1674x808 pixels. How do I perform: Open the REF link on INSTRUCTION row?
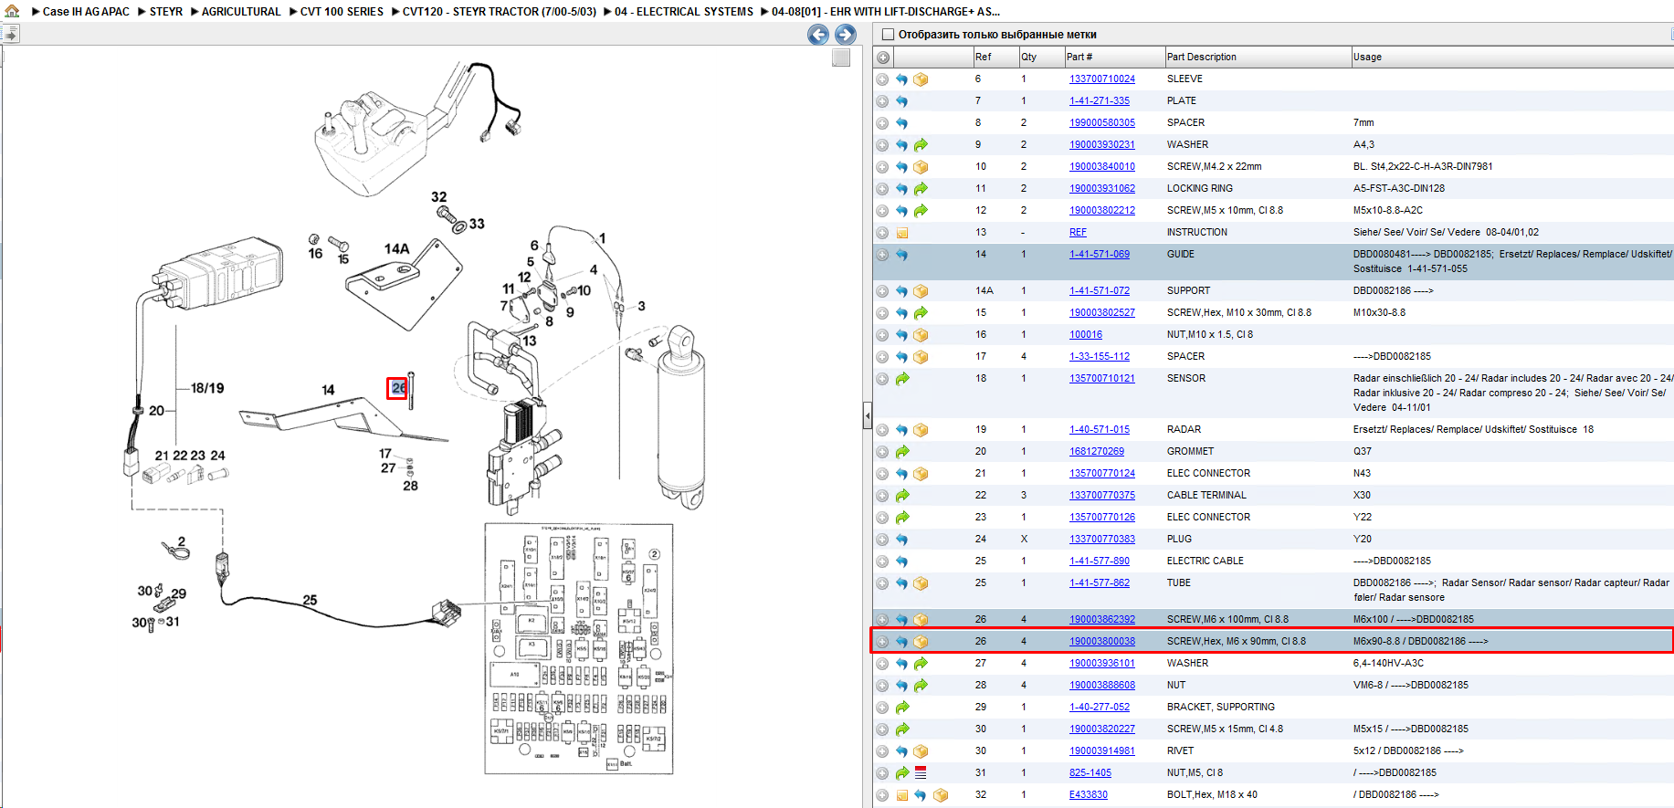[x=1078, y=233]
